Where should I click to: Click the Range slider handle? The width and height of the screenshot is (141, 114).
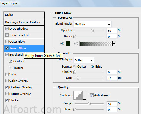[89, 104]
